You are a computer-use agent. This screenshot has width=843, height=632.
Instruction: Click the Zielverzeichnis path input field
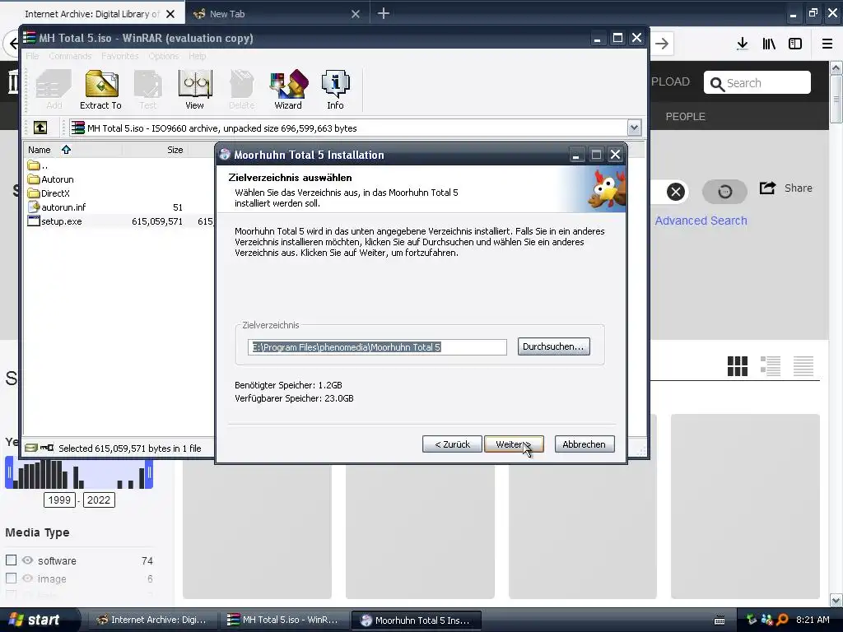pos(377,347)
